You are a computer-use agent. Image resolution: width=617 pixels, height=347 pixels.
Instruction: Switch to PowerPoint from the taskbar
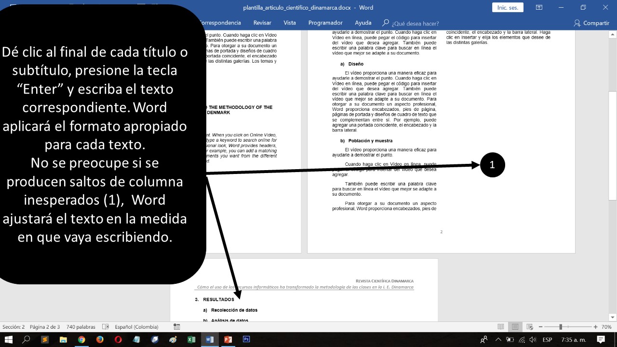coord(228,339)
